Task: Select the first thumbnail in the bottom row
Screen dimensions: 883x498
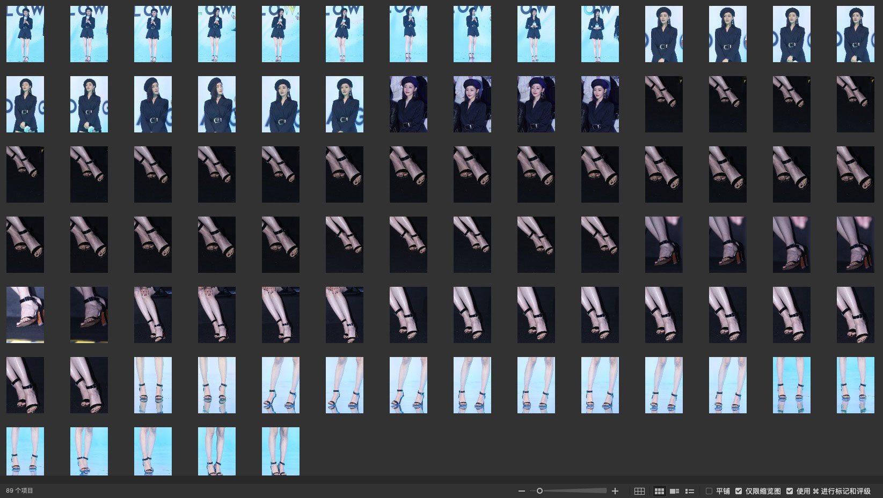Action: pyautogui.click(x=25, y=451)
